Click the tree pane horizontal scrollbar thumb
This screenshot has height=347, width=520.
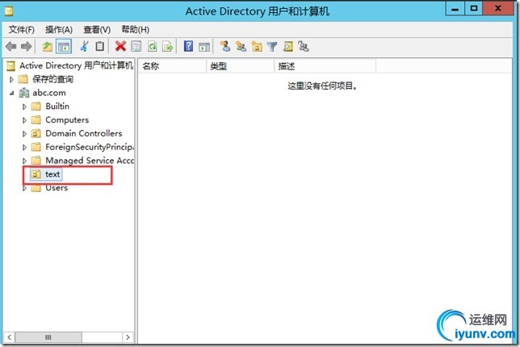(x=48, y=337)
